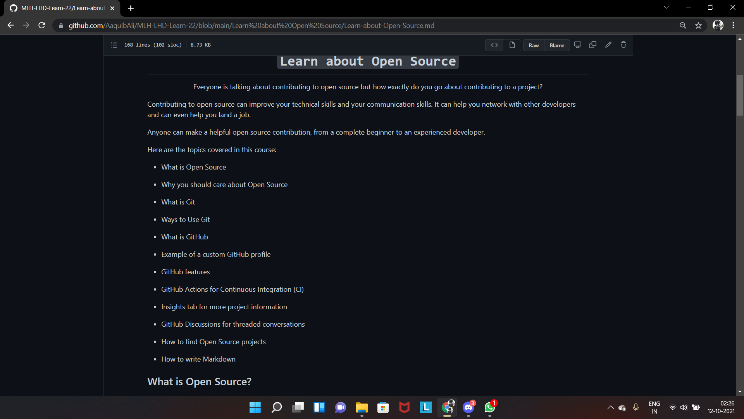The height and width of the screenshot is (419, 744).
Task: Reload the GitHub page
Action: pyautogui.click(x=42, y=26)
